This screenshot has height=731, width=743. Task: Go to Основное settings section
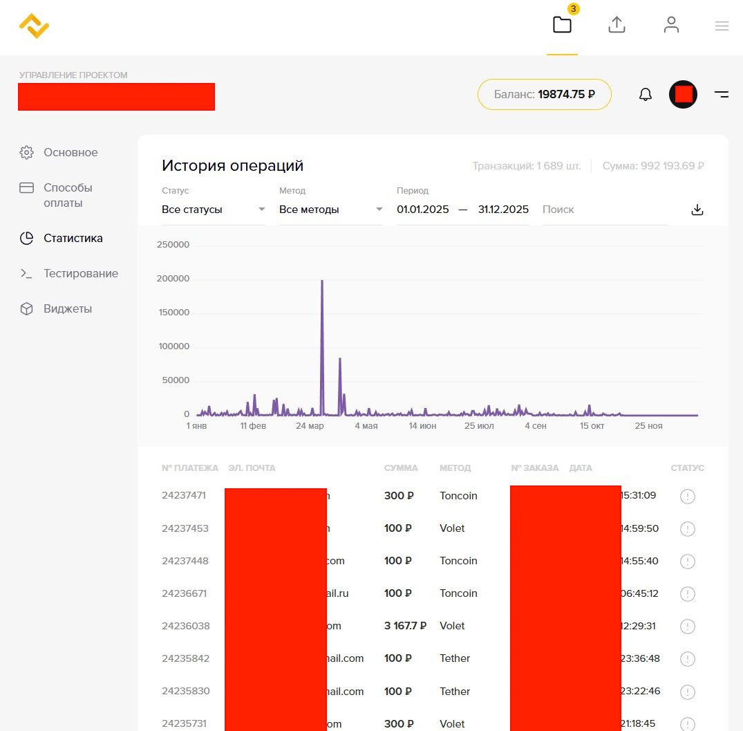click(70, 152)
